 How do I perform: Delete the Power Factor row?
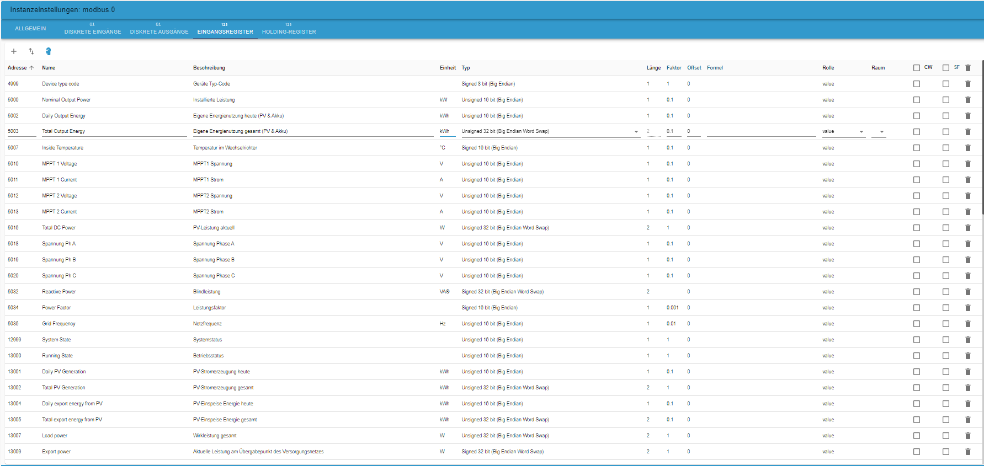coord(967,308)
